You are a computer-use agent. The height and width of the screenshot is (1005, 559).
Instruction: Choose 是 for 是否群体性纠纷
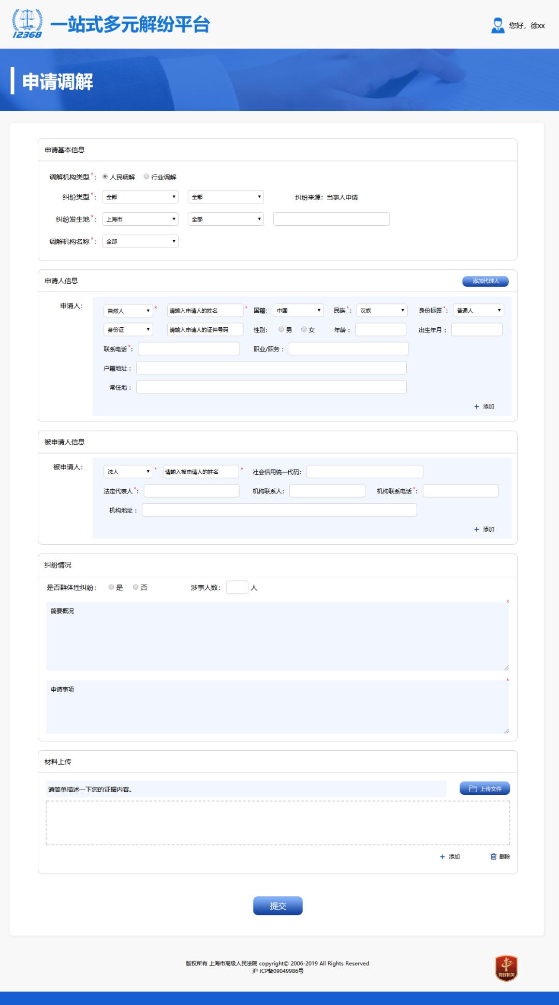(111, 587)
